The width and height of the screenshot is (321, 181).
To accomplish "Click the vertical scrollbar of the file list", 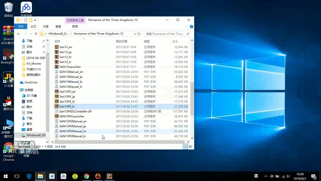I will point(192,99).
